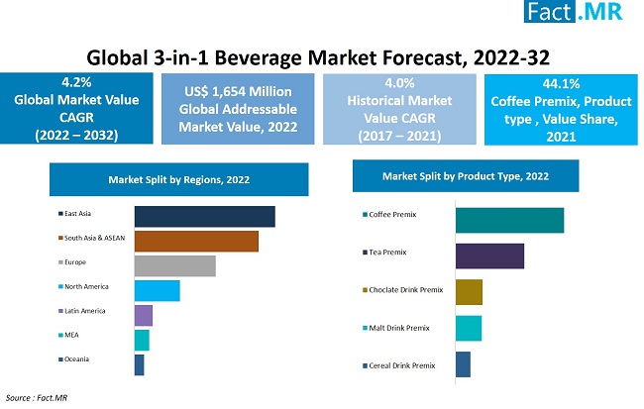The image size is (644, 409).
Task: Click the Tea Premix legend marker
Action: coord(365,253)
